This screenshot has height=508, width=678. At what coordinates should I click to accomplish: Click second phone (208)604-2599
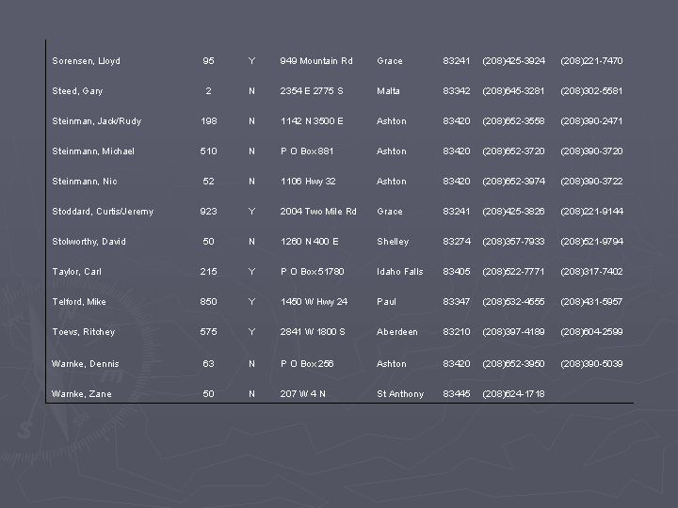[x=591, y=332]
